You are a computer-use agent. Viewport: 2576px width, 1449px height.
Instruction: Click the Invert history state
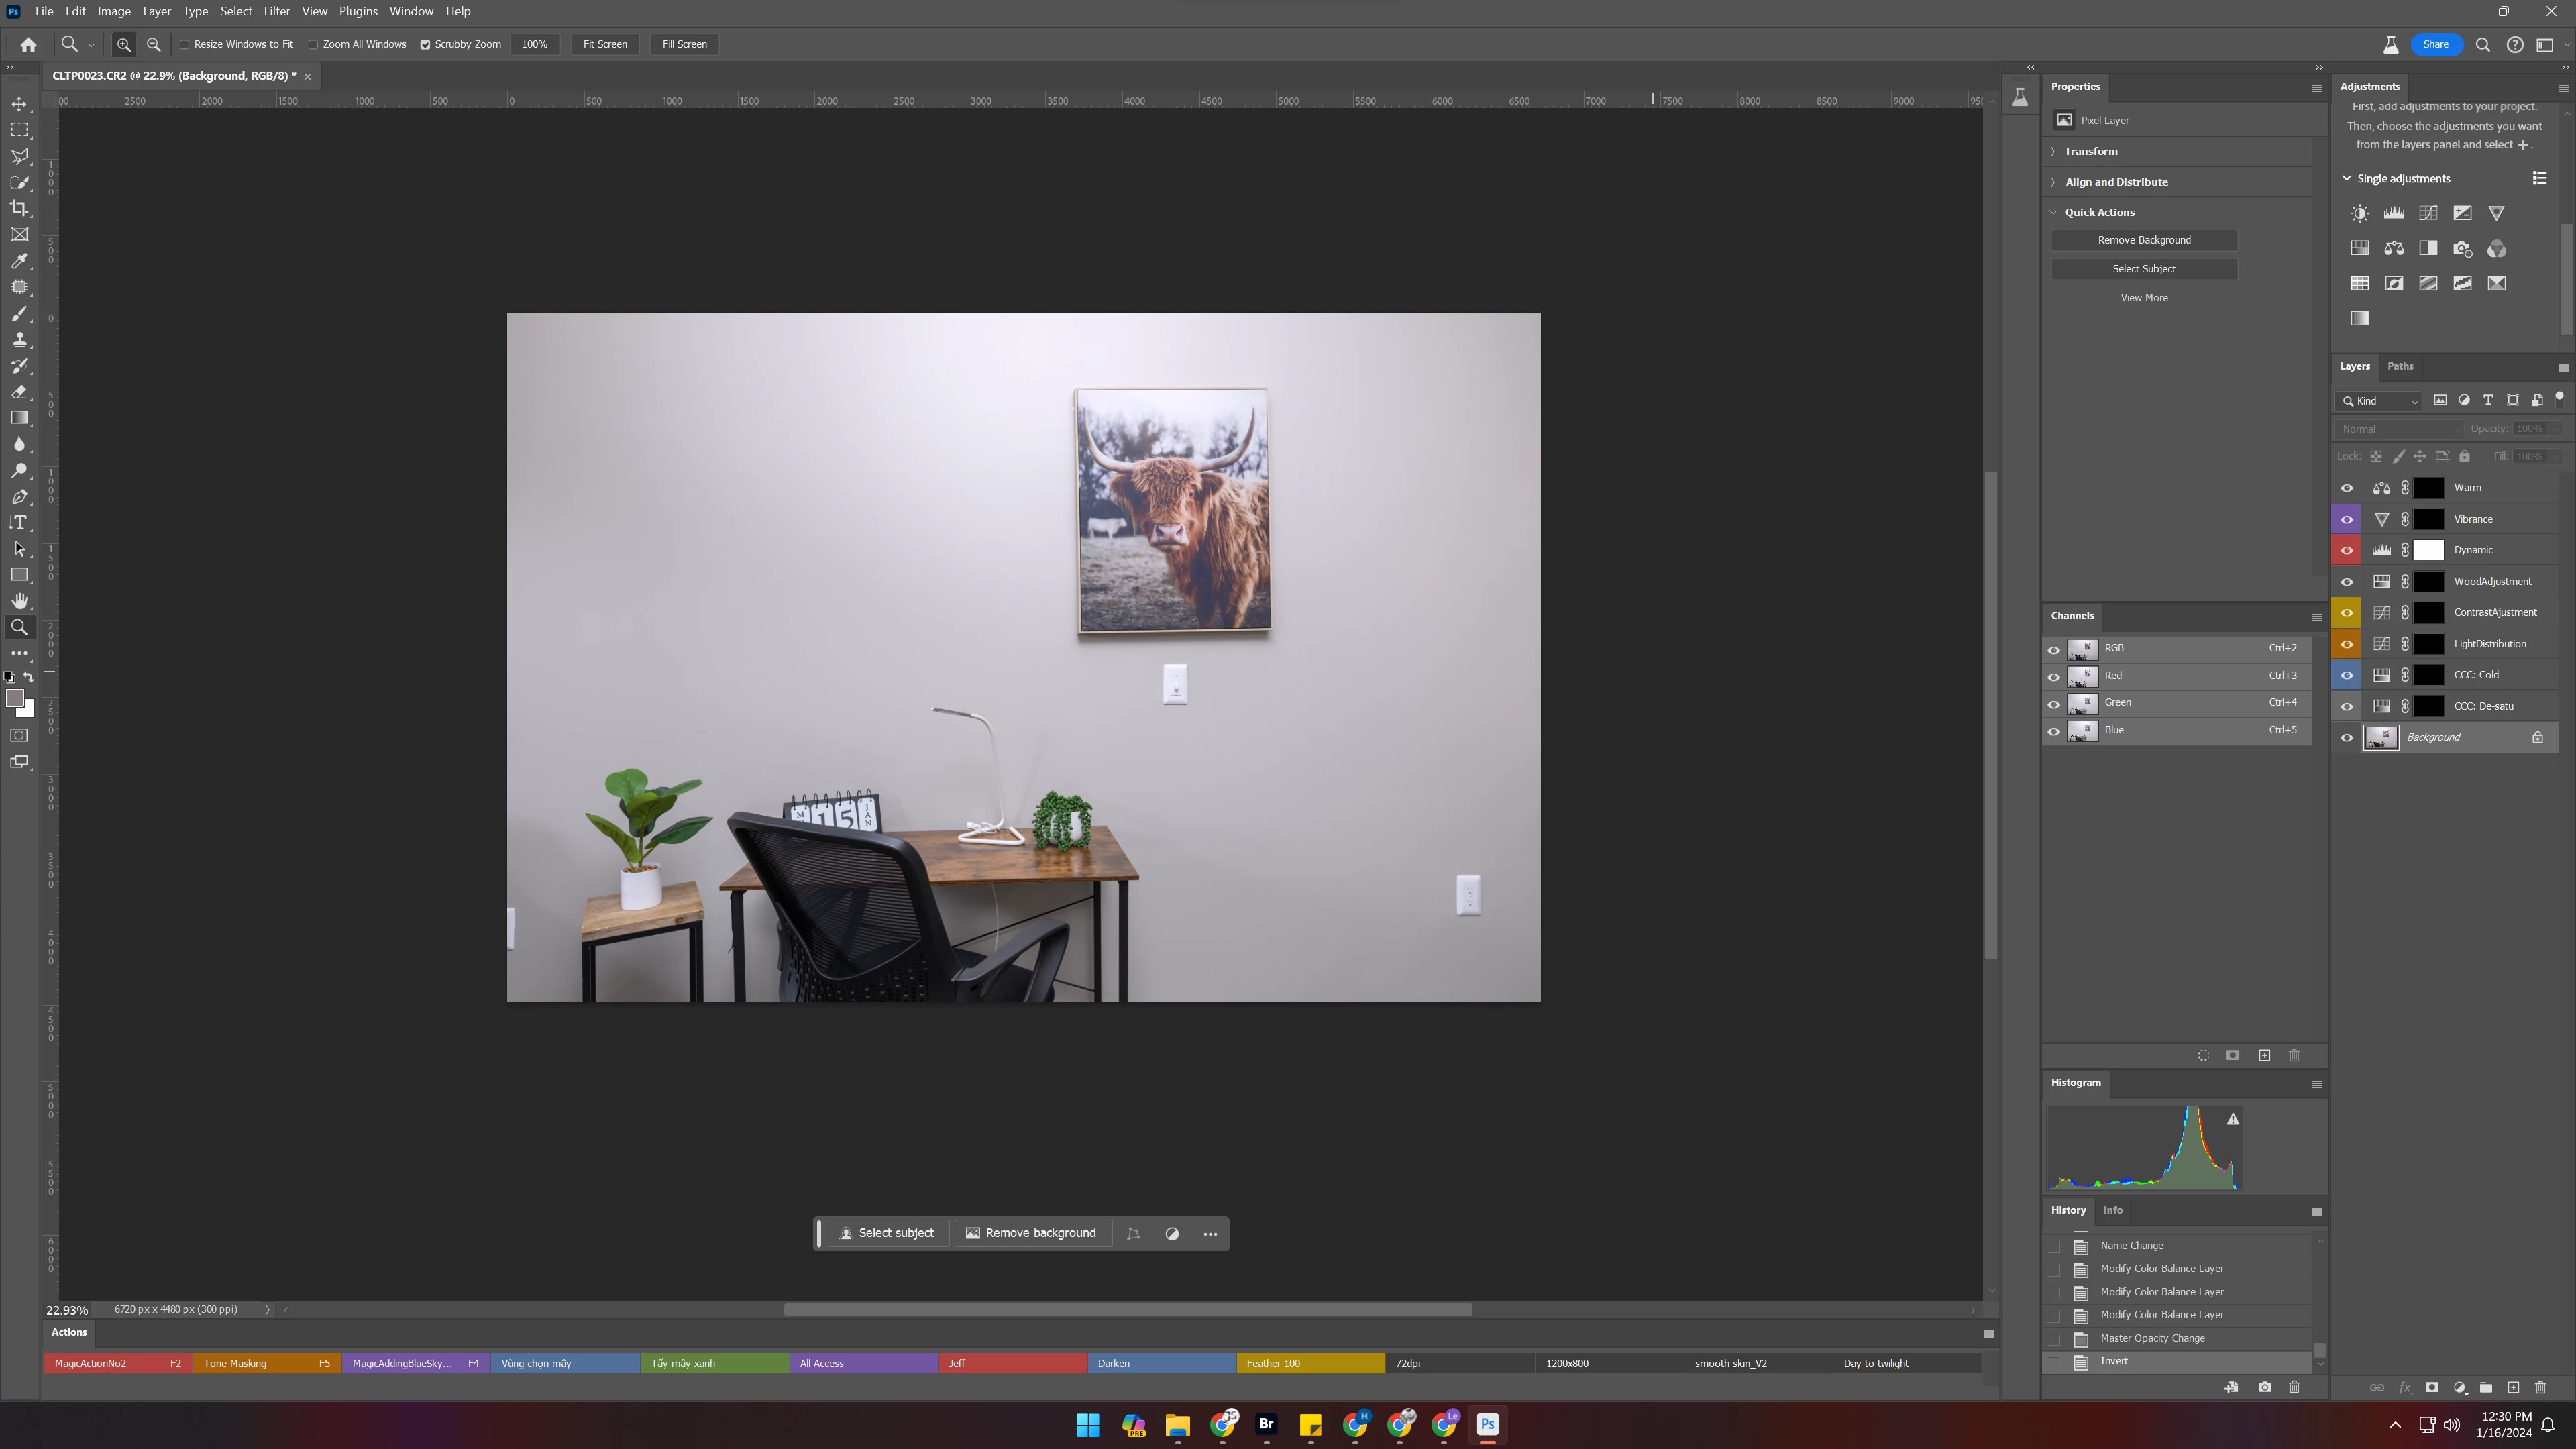coord(2114,1361)
